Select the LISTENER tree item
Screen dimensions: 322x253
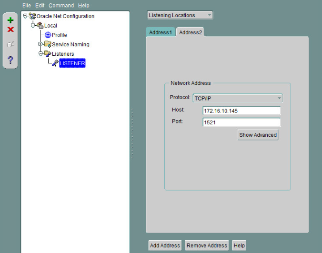pos(72,63)
